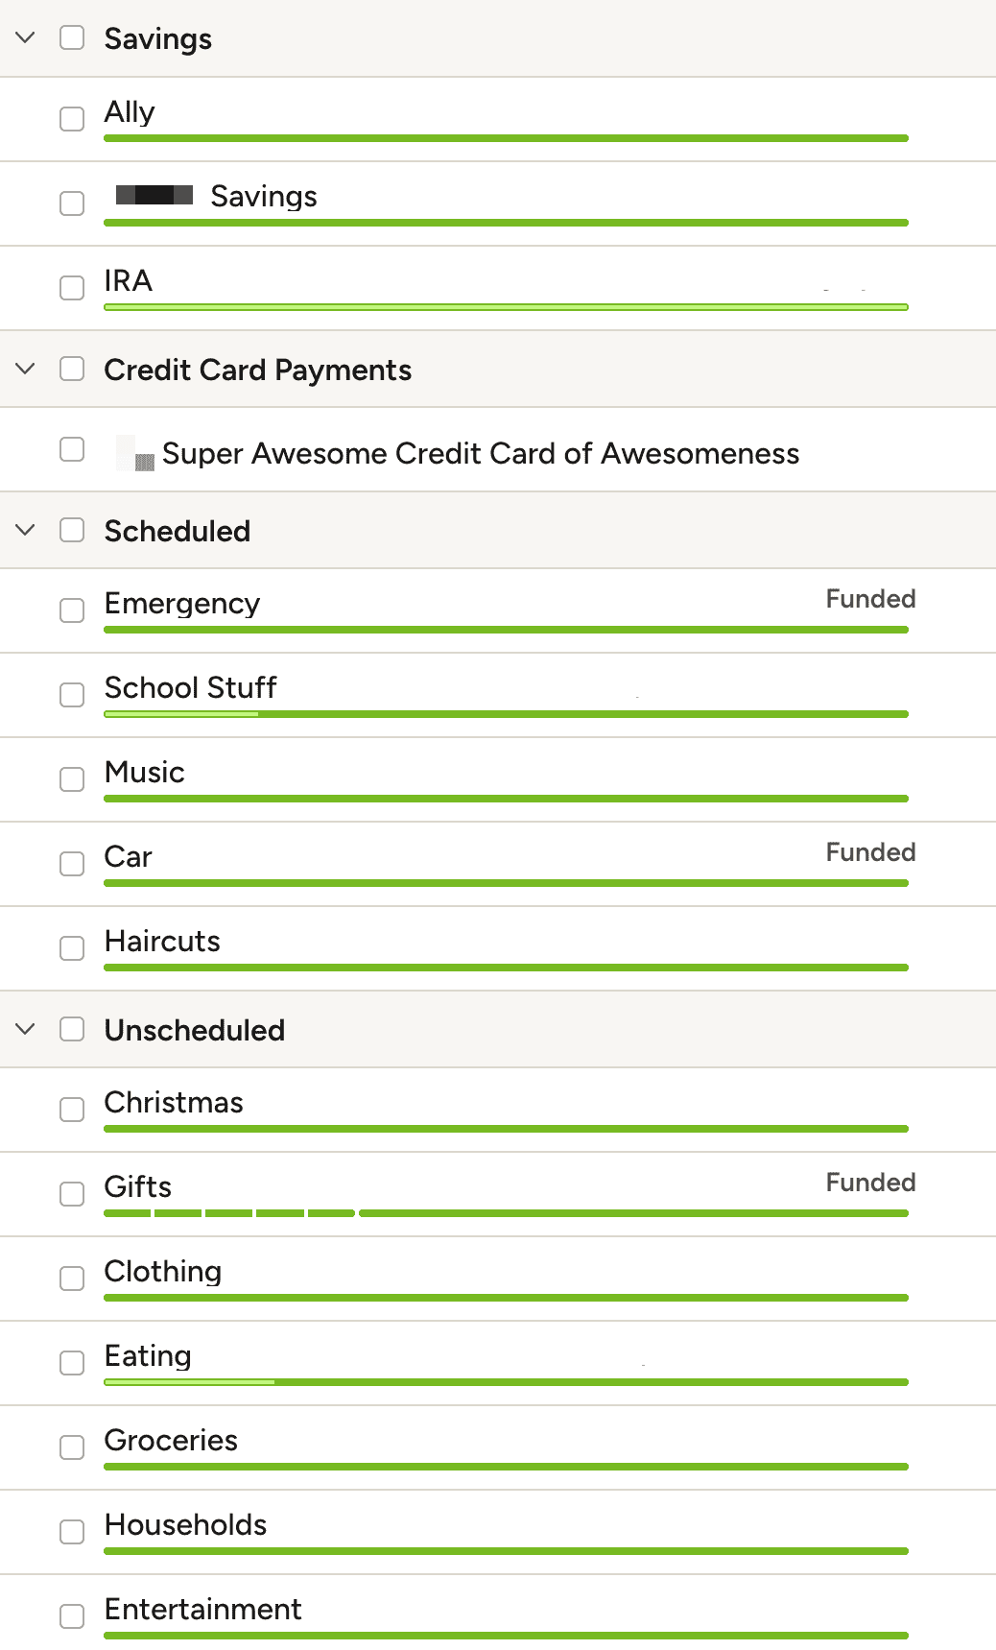The width and height of the screenshot is (996, 1650).
Task: Collapse the Scheduled category group
Action: point(26,530)
